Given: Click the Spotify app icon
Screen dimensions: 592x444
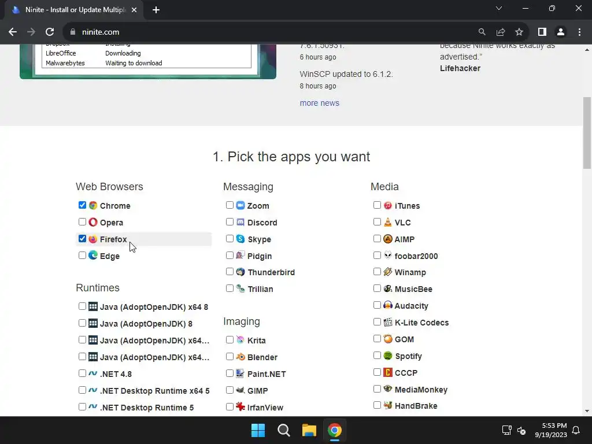Looking at the screenshot, I should point(388,356).
